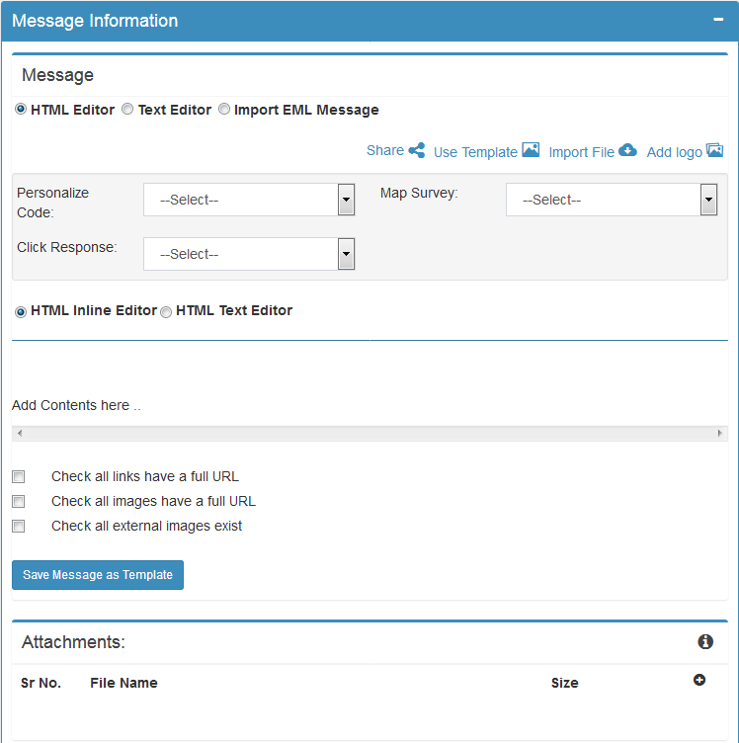
Task: Click the Import File cloud download icon
Action: pos(627,150)
